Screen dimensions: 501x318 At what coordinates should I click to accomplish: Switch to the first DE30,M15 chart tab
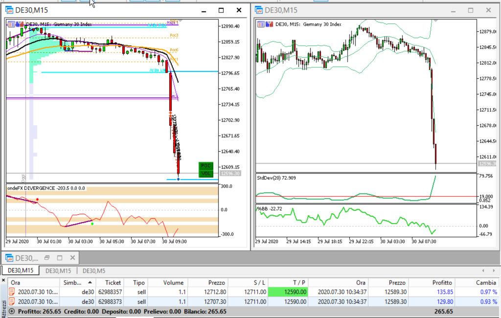[21, 271]
